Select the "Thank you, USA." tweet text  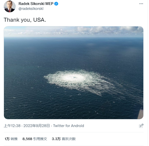pyautogui.click(x=25, y=20)
